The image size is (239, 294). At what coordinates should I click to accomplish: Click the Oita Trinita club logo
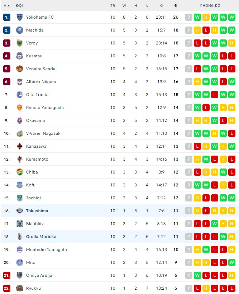click(x=20, y=95)
